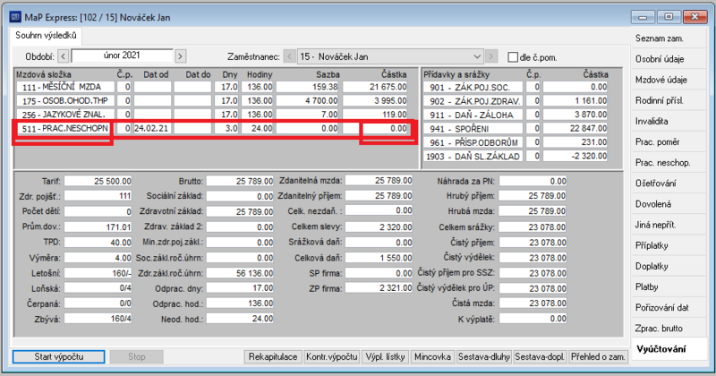Click the Tarif field 25 500.00

click(98, 182)
